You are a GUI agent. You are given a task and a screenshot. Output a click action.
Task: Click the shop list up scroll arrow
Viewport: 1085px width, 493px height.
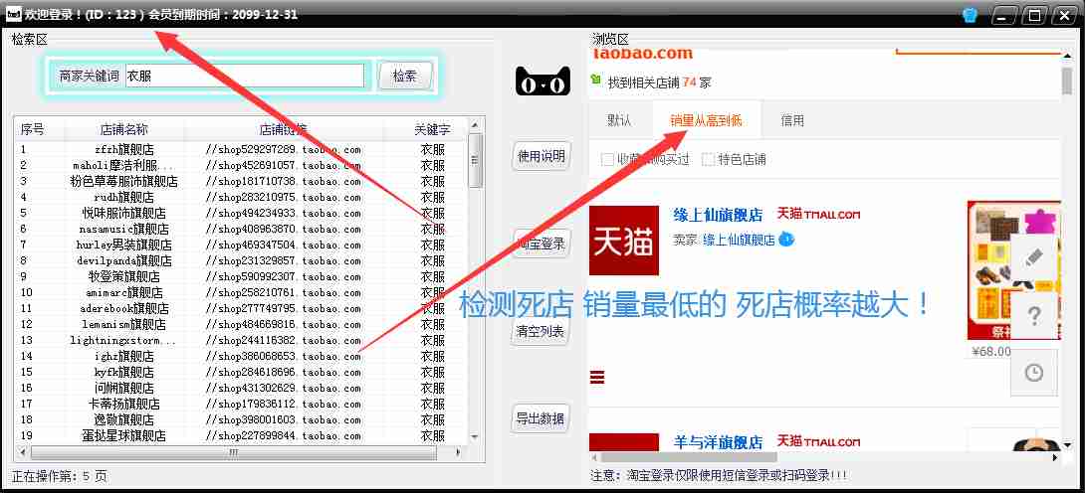pyautogui.click(x=475, y=125)
